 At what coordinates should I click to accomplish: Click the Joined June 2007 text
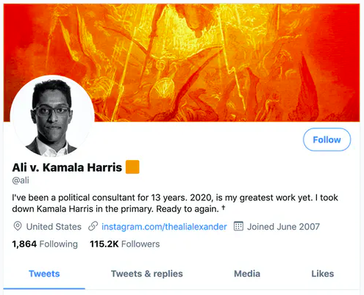[283, 227]
